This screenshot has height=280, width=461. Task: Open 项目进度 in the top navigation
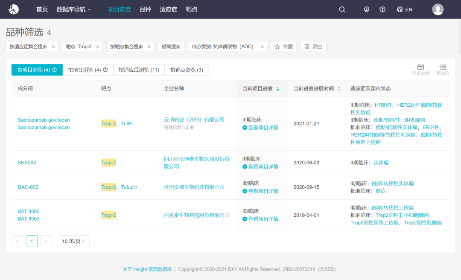pyautogui.click(x=120, y=9)
